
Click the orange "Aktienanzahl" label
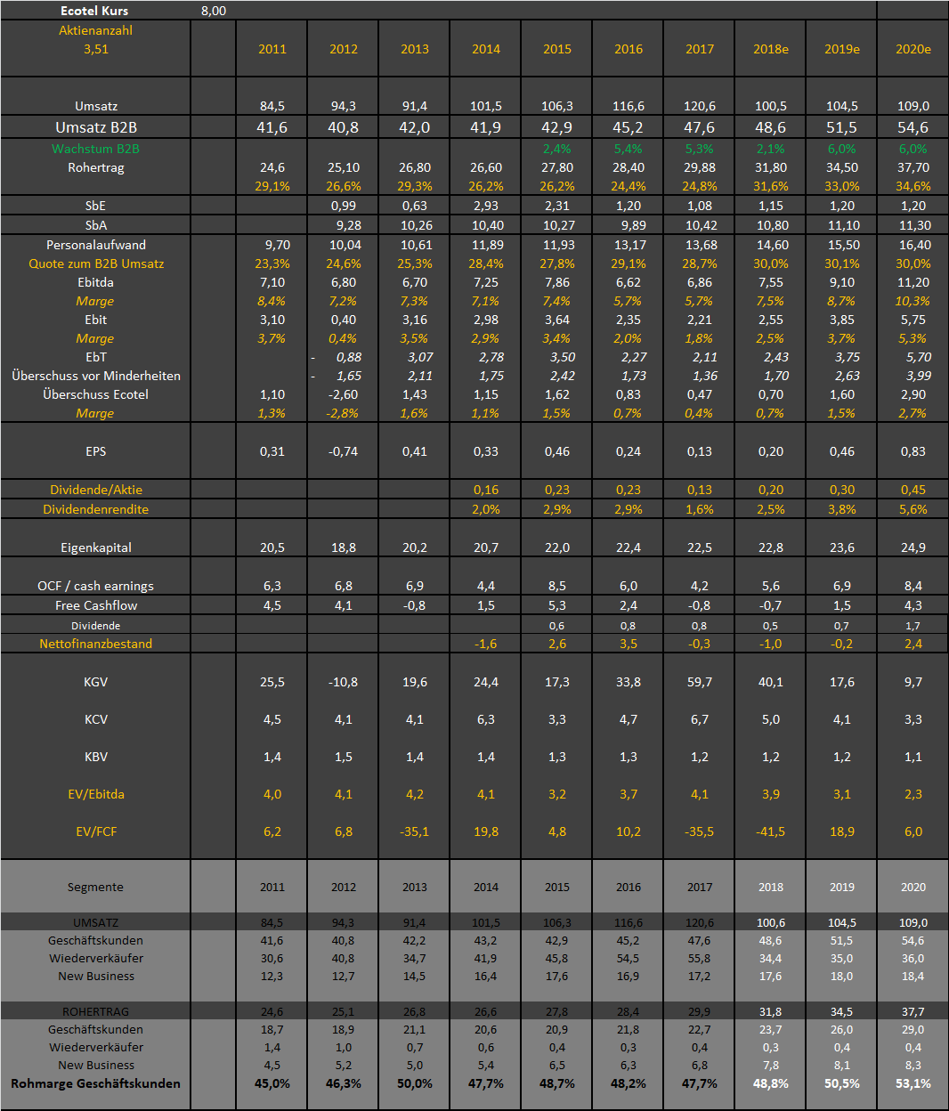(95, 30)
